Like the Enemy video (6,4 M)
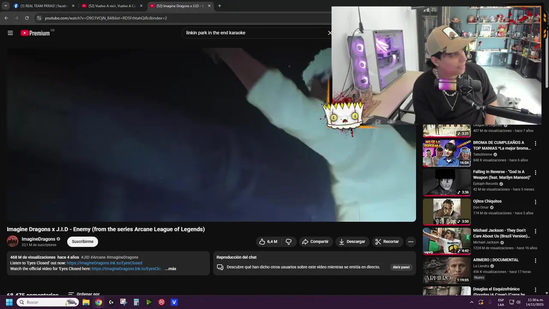The height and width of the screenshot is (309, 549). (268, 242)
